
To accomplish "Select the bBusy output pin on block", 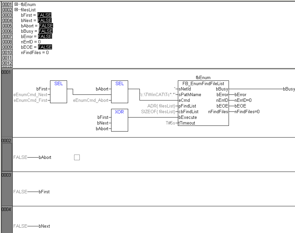I will click(x=222, y=89).
